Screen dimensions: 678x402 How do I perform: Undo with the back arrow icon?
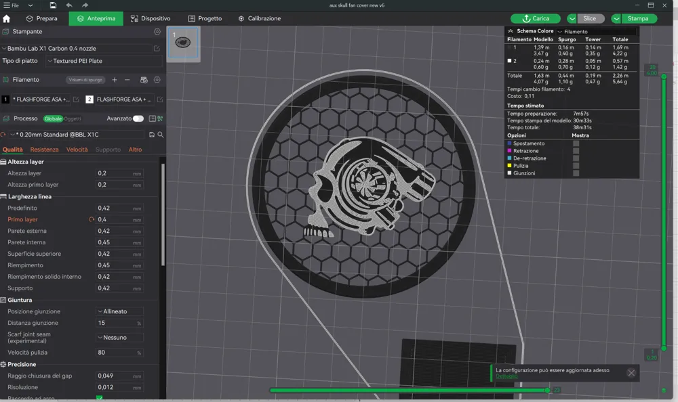point(69,5)
